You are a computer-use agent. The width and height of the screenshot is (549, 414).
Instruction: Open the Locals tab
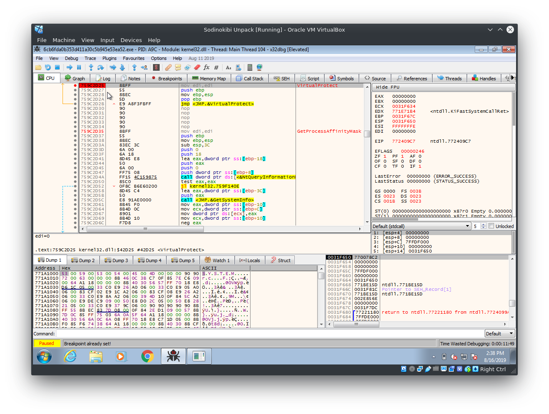(x=249, y=260)
